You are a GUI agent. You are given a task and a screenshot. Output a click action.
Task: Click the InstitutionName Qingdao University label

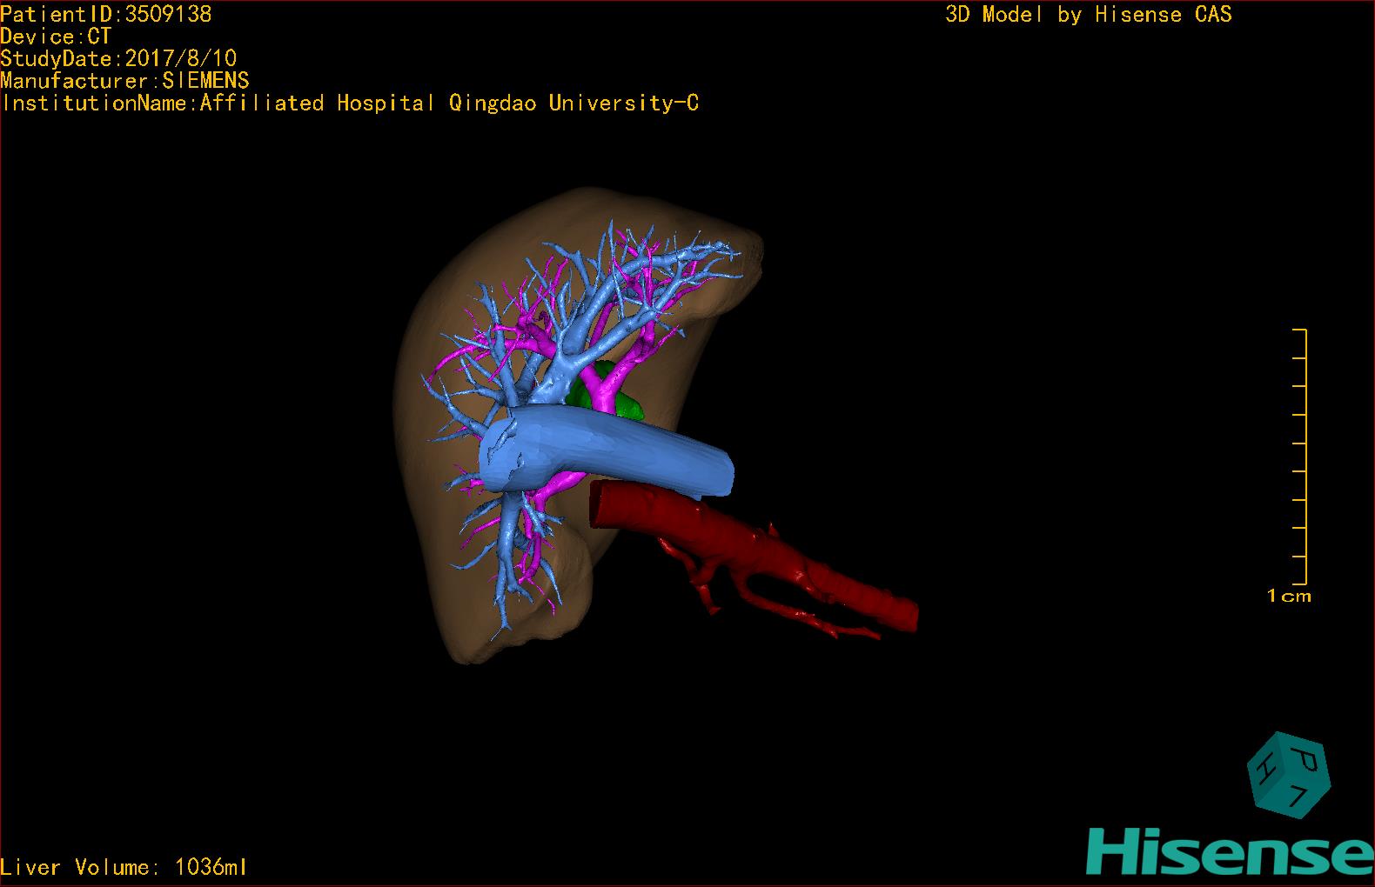click(350, 103)
